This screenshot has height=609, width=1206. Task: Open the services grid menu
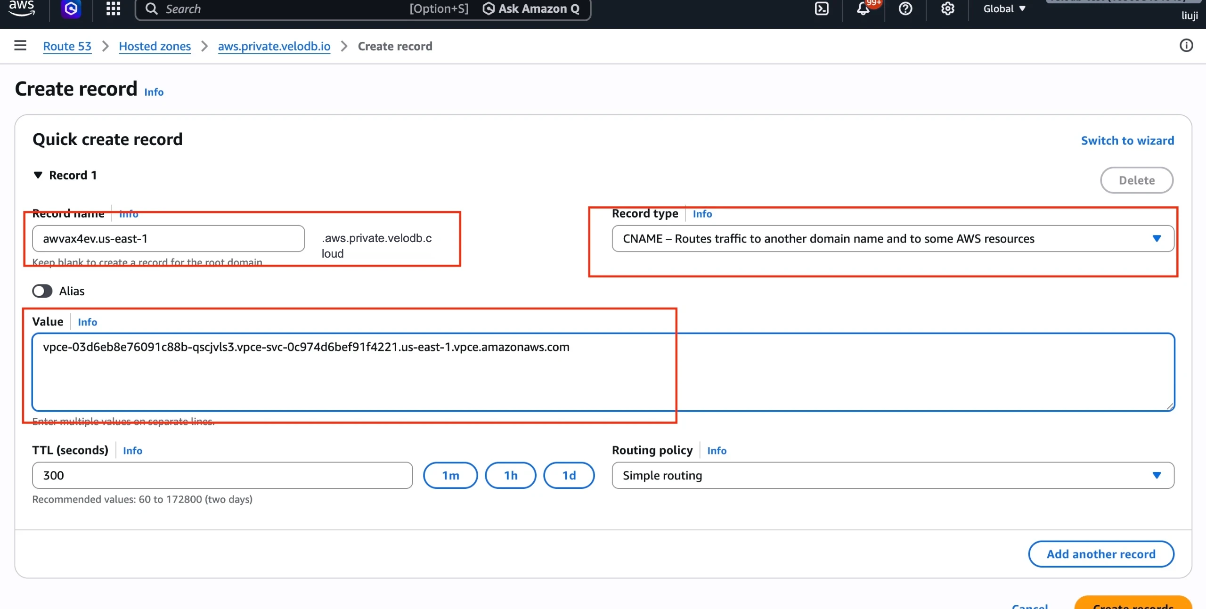[x=113, y=8]
